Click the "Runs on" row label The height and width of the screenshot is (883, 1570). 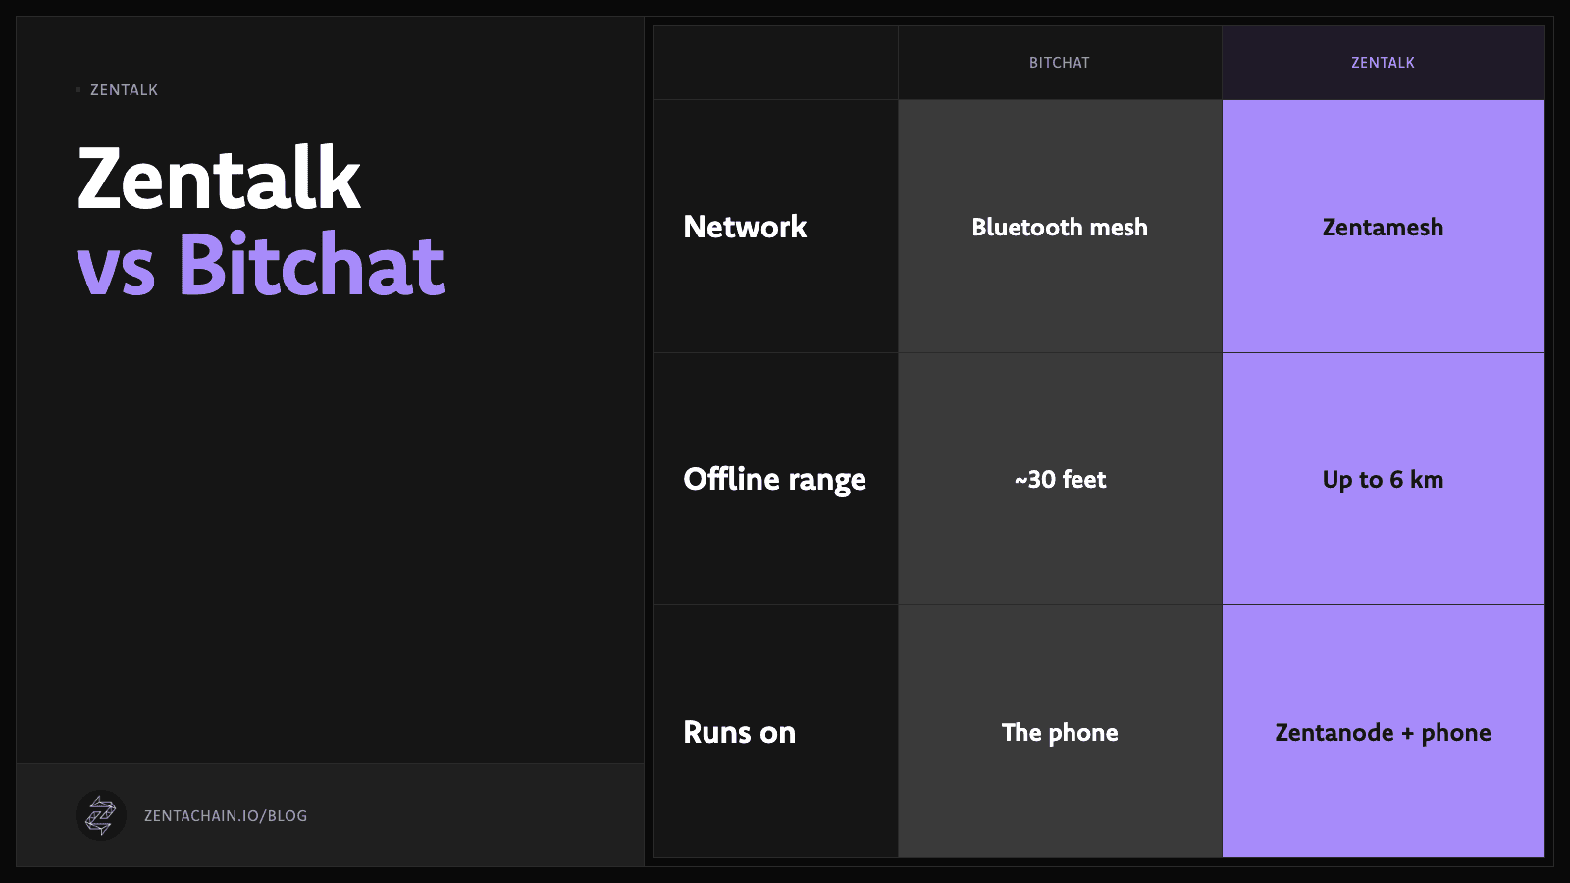[740, 732]
